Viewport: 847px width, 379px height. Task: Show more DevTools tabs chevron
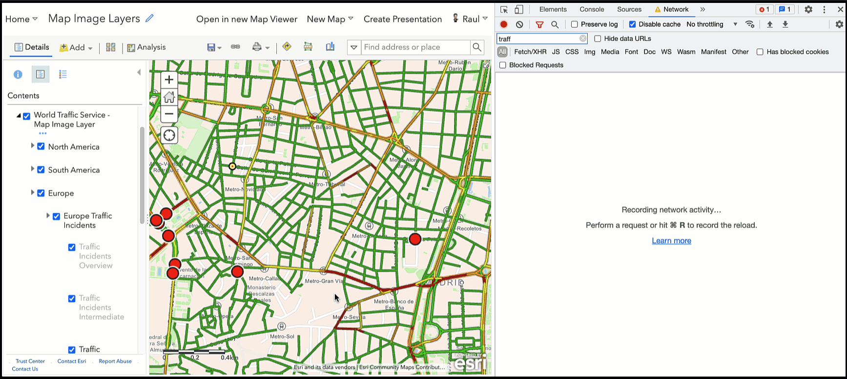(x=702, y=9)
